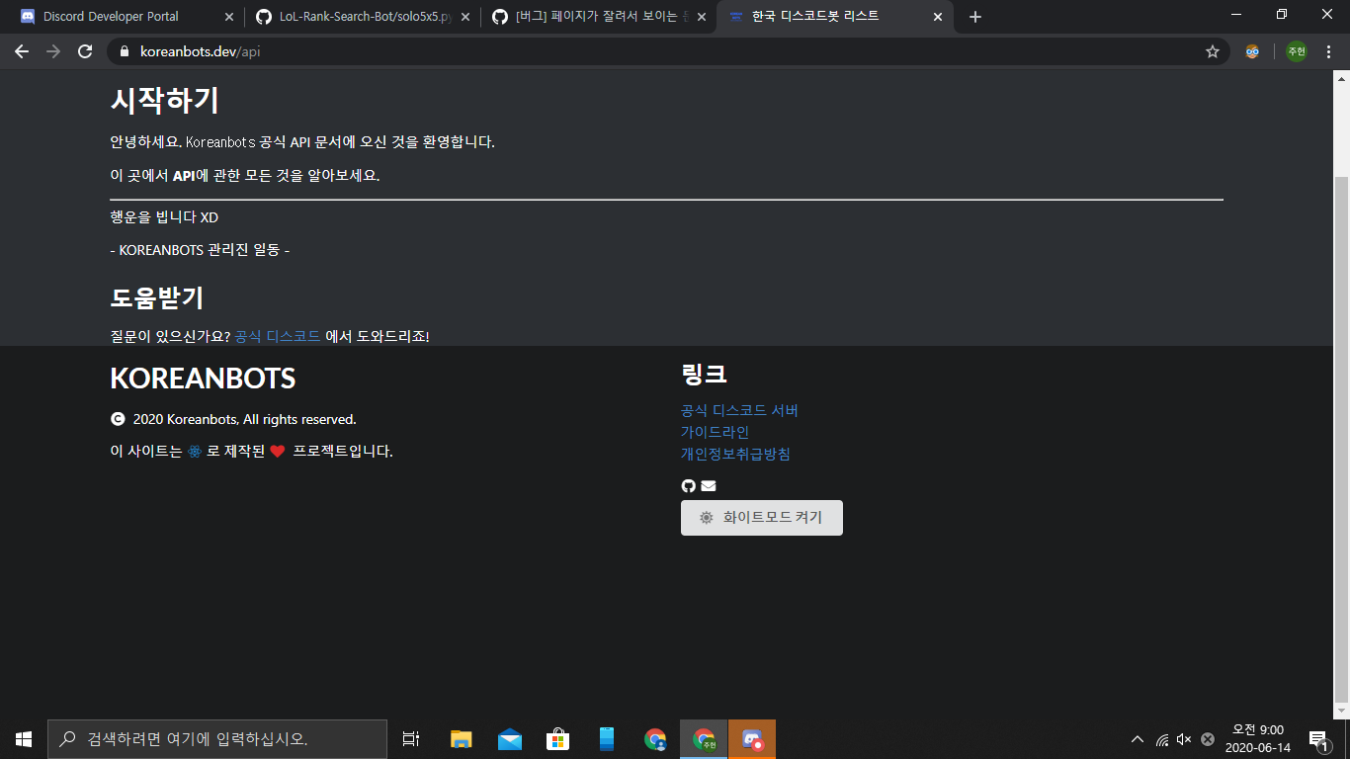Open Task View from the taskbar
Screen dimensions: 1350x759
[x=410, y=738]
